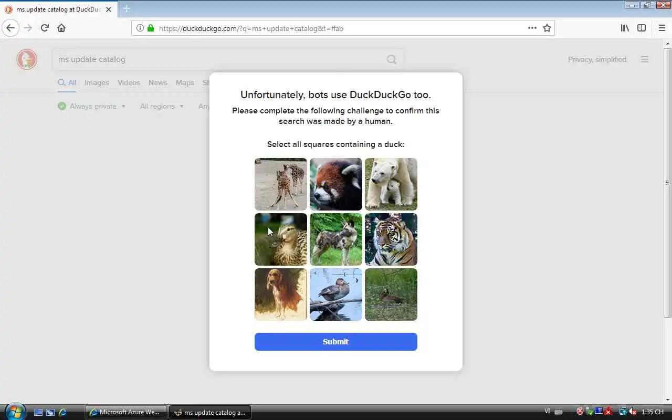Select the polar bears square
Screen dimensions: 672x420
(391, 184)
